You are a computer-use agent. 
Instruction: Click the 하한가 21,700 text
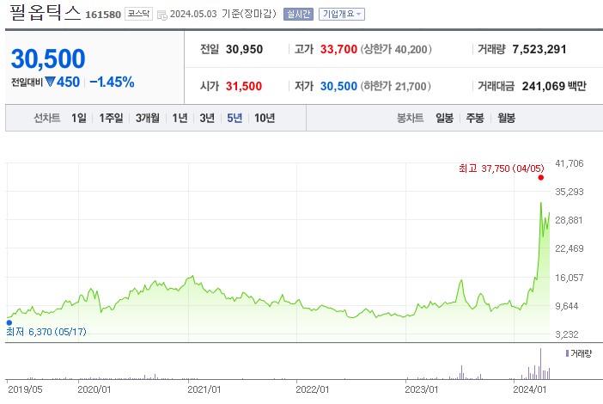395,86
